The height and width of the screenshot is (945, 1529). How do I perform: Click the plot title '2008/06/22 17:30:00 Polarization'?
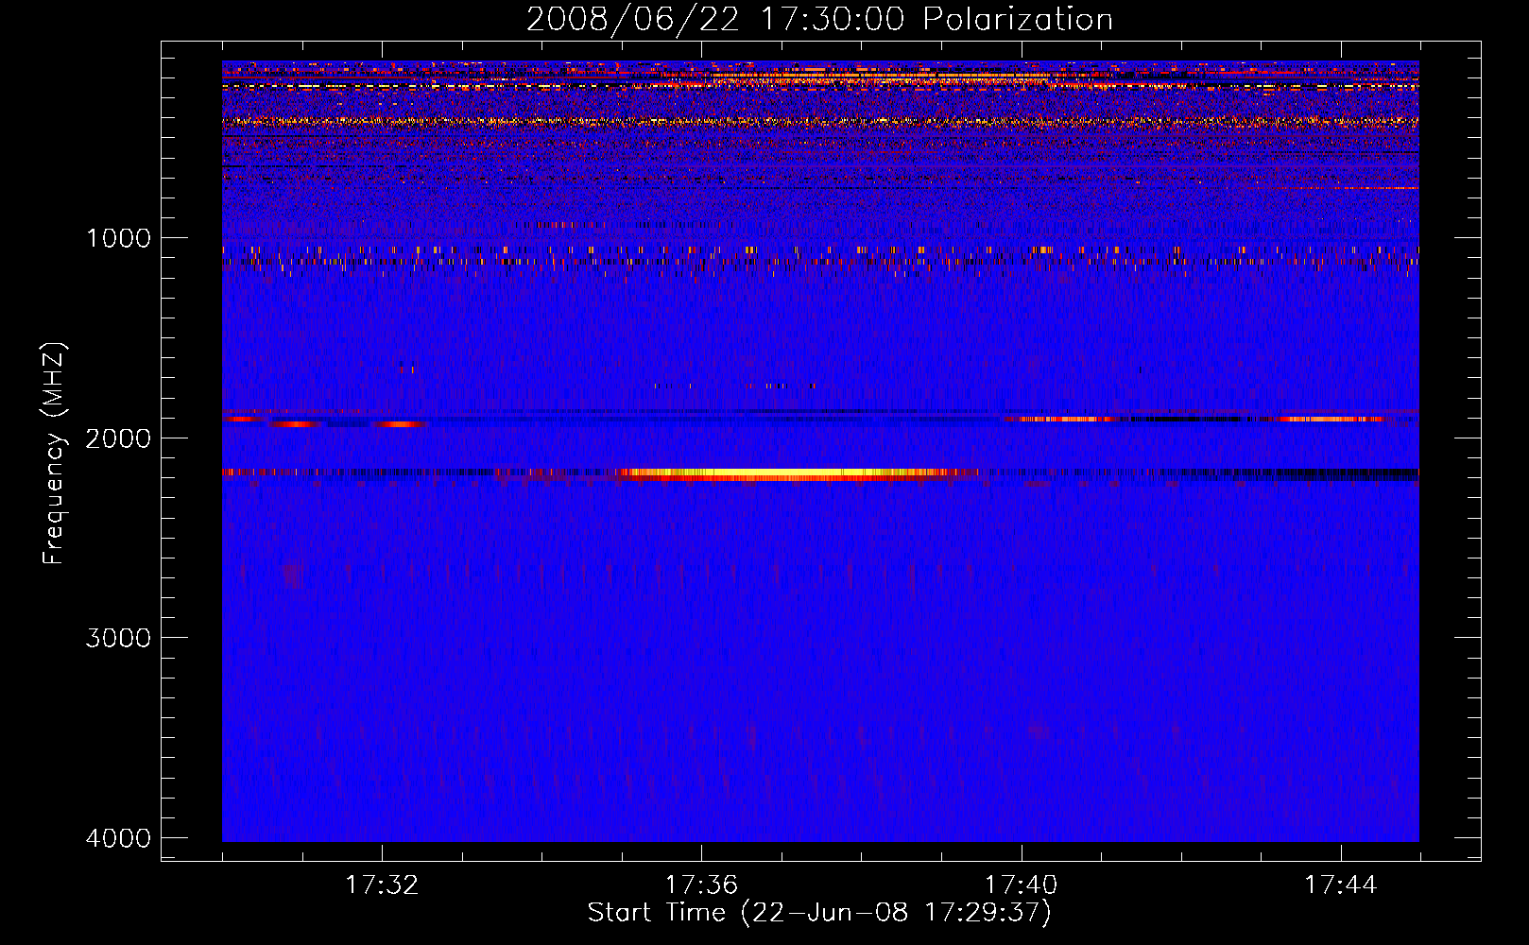click(819, 19)
